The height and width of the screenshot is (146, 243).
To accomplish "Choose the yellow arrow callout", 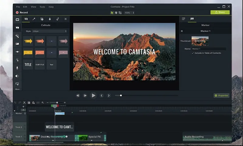I will click(28, 41).
